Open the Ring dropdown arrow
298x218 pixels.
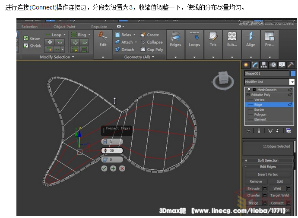[89, 35]
